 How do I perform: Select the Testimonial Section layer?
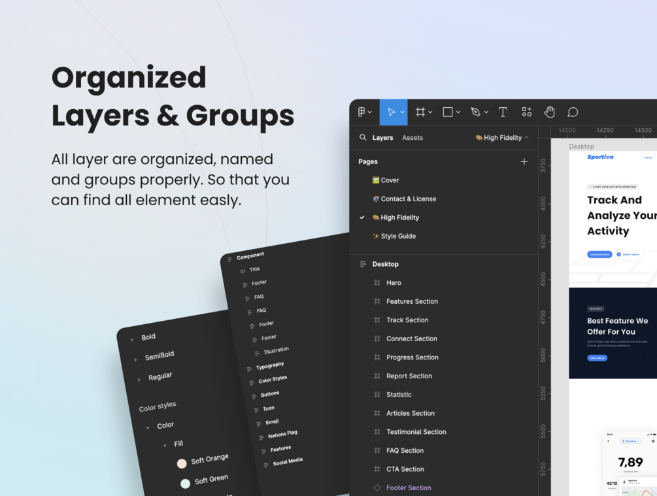416,432
